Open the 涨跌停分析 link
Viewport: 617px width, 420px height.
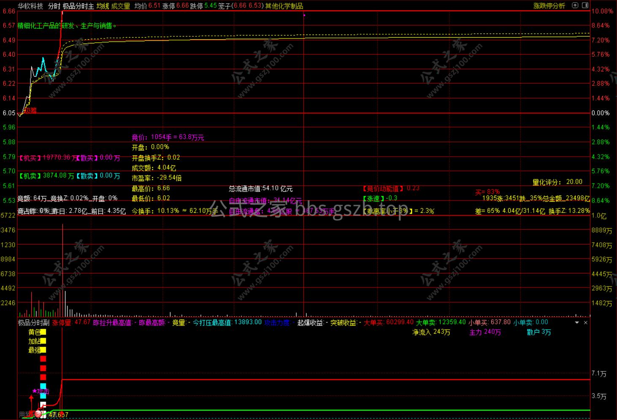tap(549, 6)
